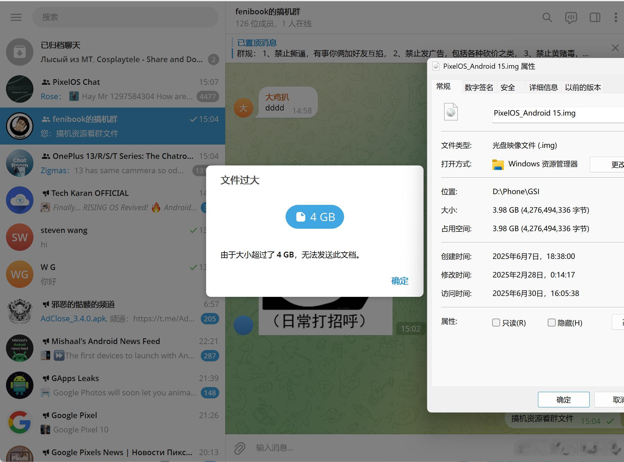The height and width of the screenshot is (462, 624).
Task: Open the archived chats folder icon
Action: point(20,52)
